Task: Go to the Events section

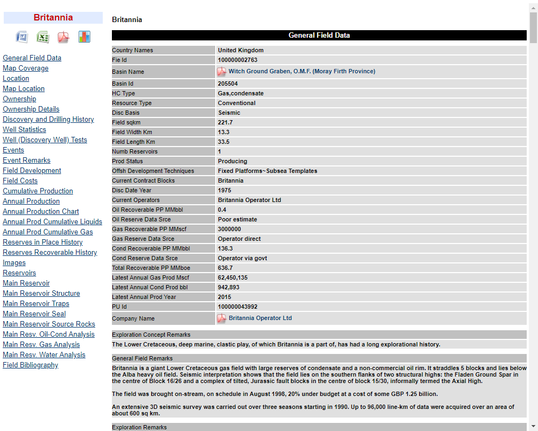Action: [13, 150]
